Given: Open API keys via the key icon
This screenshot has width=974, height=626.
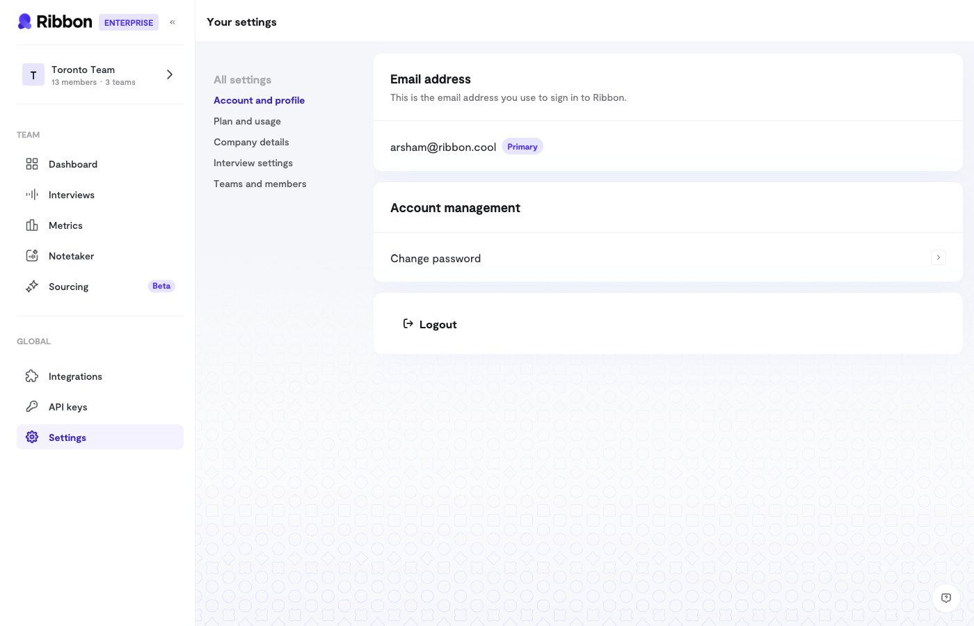Looking at the screenshot, I should [x=32, y=407].
